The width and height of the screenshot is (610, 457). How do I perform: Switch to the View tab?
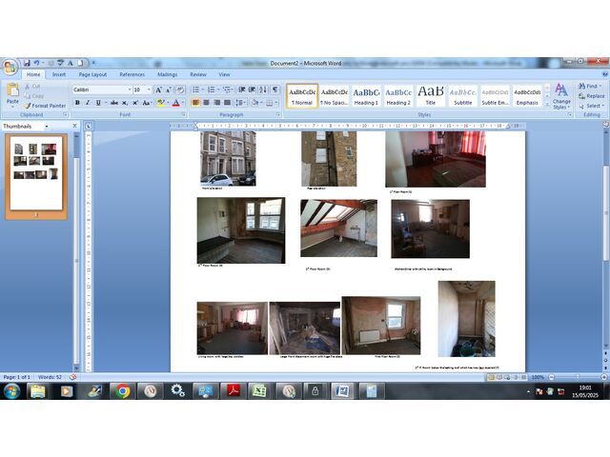(x=224, y=74)
